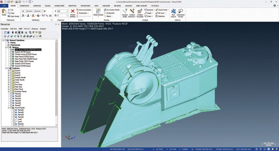The width and height of the screenshot is (279, 151).
Task: Open the FILE menu
Action: pyautogui.click(x=4, y=6)
